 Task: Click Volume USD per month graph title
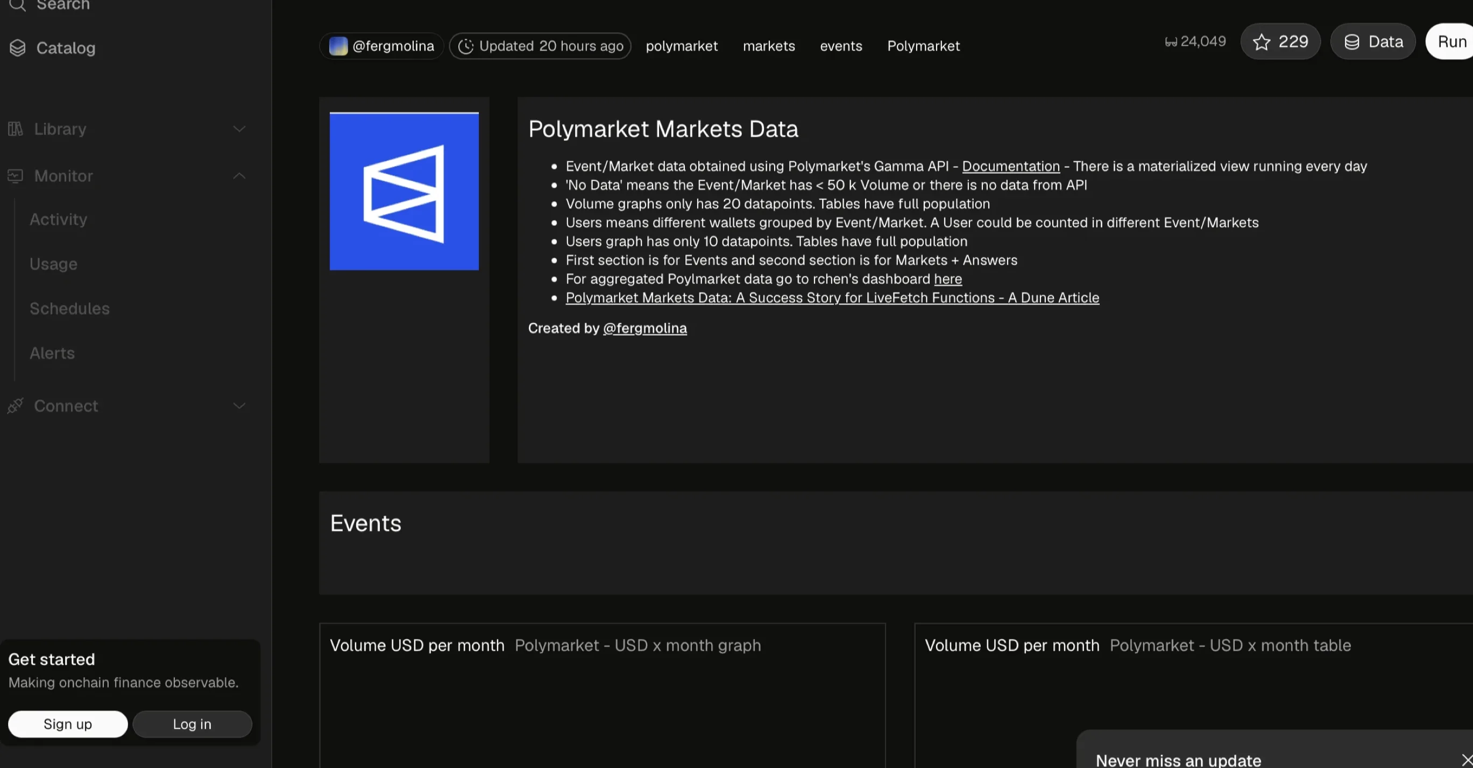pyautogui.click(x=417, y=646)
